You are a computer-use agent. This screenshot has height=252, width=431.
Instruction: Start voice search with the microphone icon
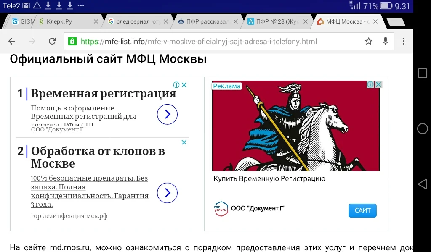(386, 42)
